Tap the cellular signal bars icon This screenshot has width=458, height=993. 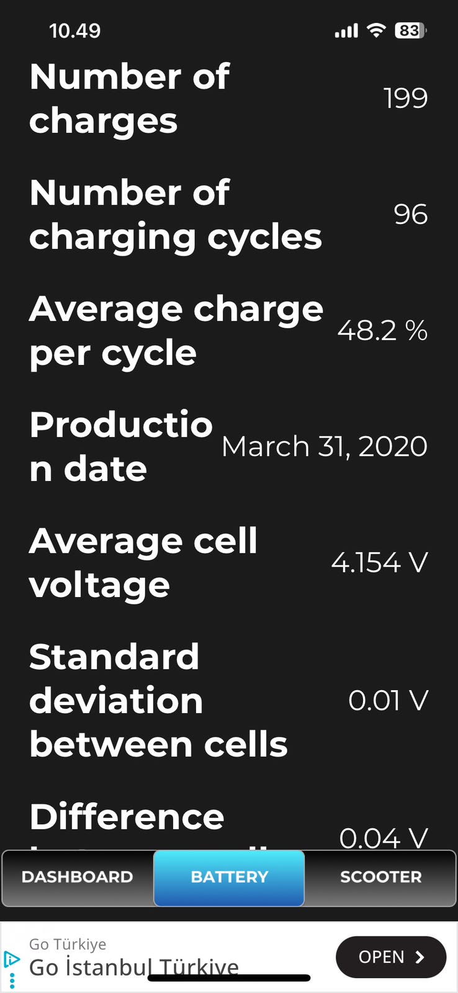346,30
